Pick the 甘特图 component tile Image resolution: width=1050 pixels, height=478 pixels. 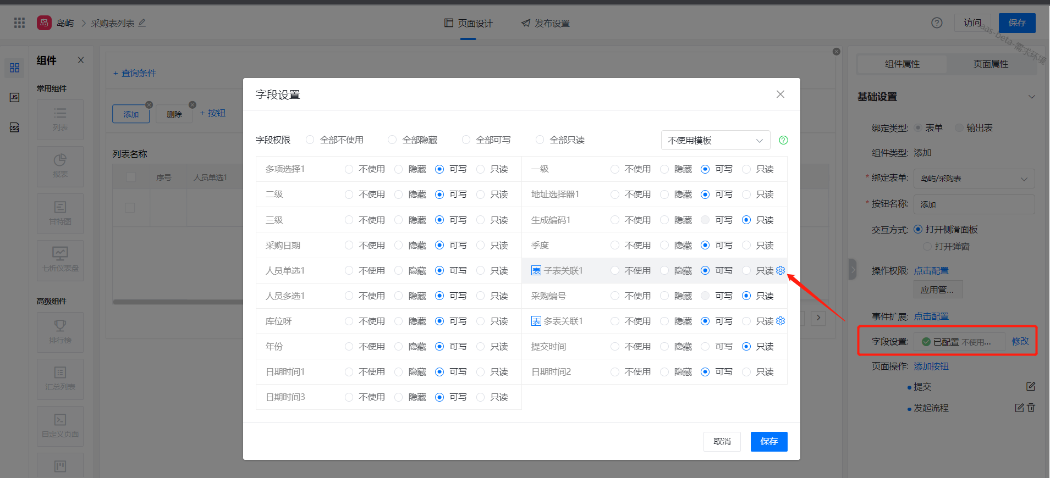tap(60, 214)
